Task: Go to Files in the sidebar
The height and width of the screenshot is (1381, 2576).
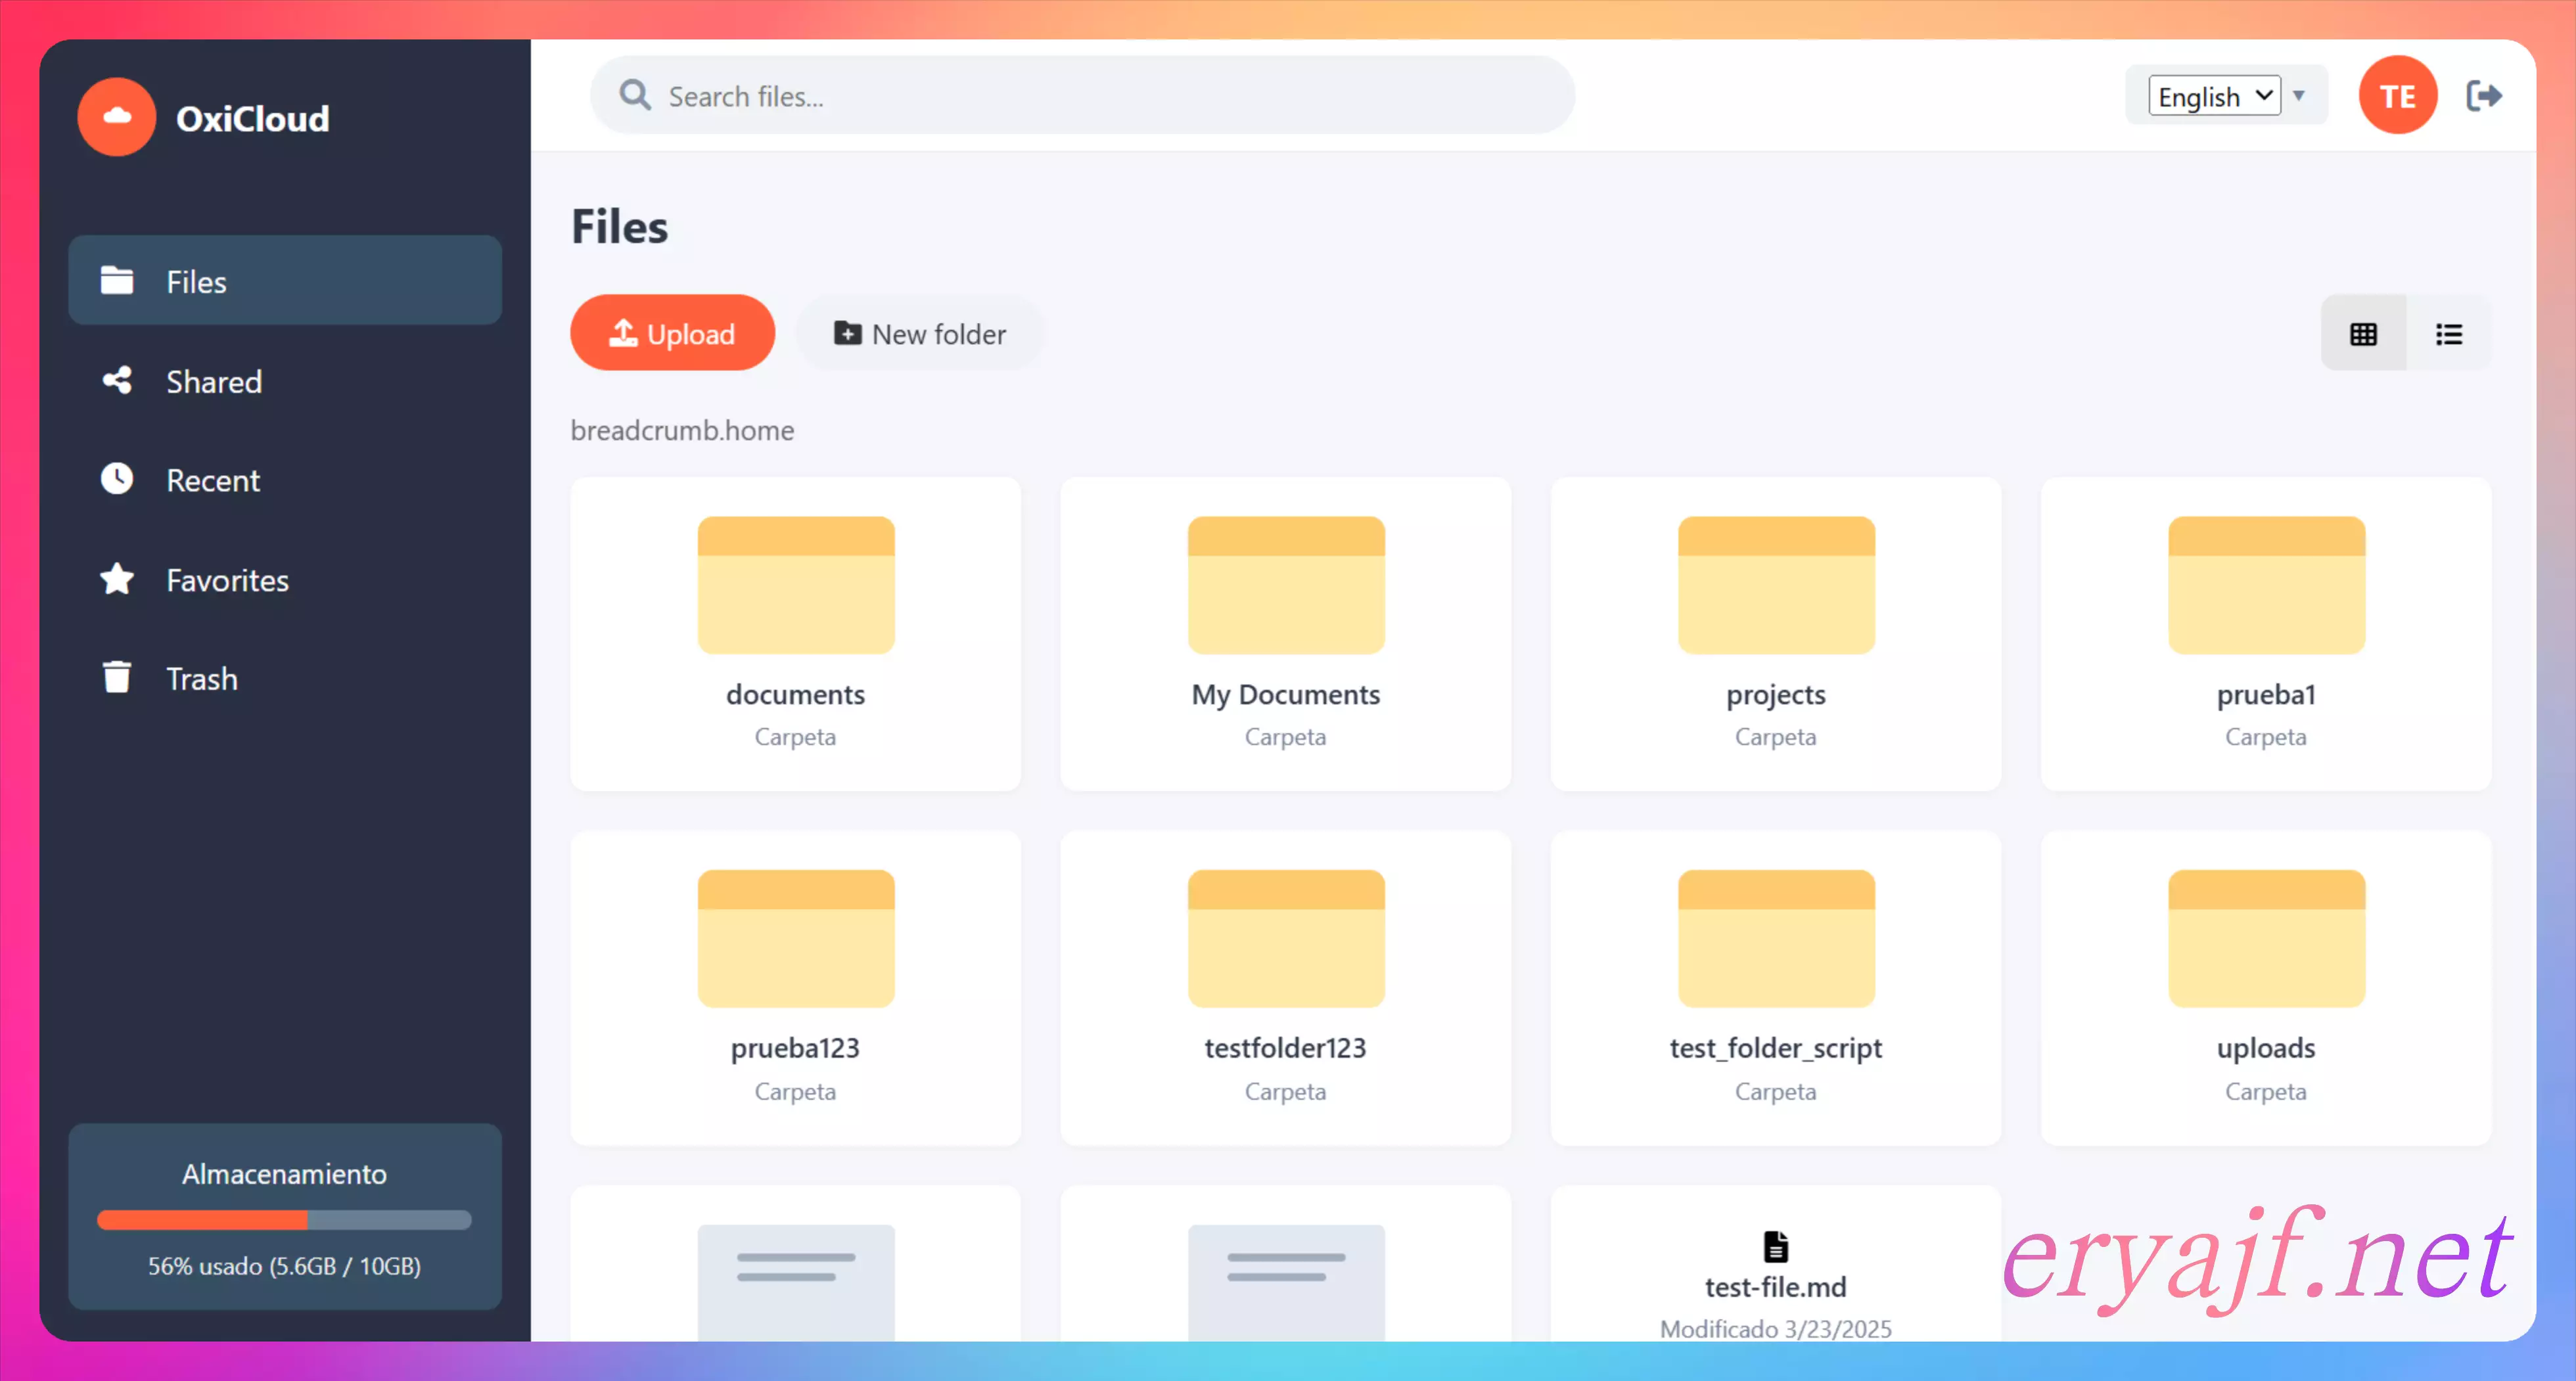Action: pyautogui.click(x=285, y=281)
